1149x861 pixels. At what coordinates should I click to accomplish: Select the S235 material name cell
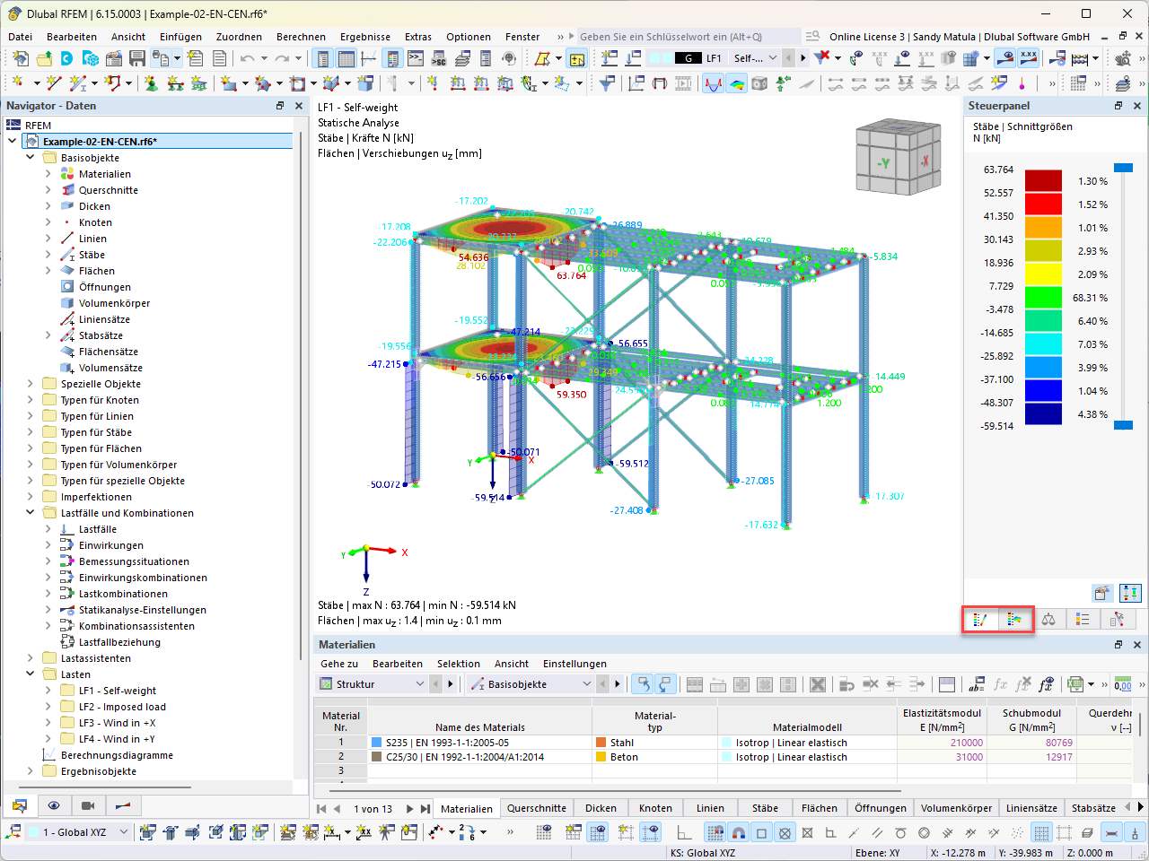pos(479,743)
